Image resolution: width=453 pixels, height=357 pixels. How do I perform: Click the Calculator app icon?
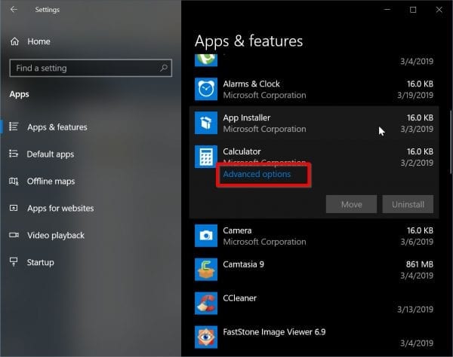[x=205, y=157]
